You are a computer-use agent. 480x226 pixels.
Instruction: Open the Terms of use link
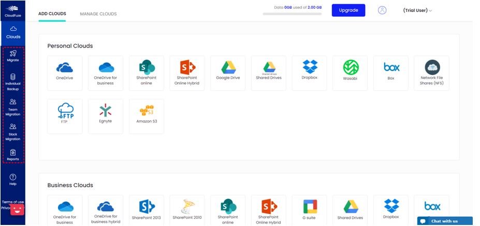(13, 202)
